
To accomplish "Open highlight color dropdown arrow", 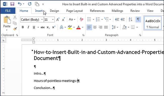I will 74,27.
